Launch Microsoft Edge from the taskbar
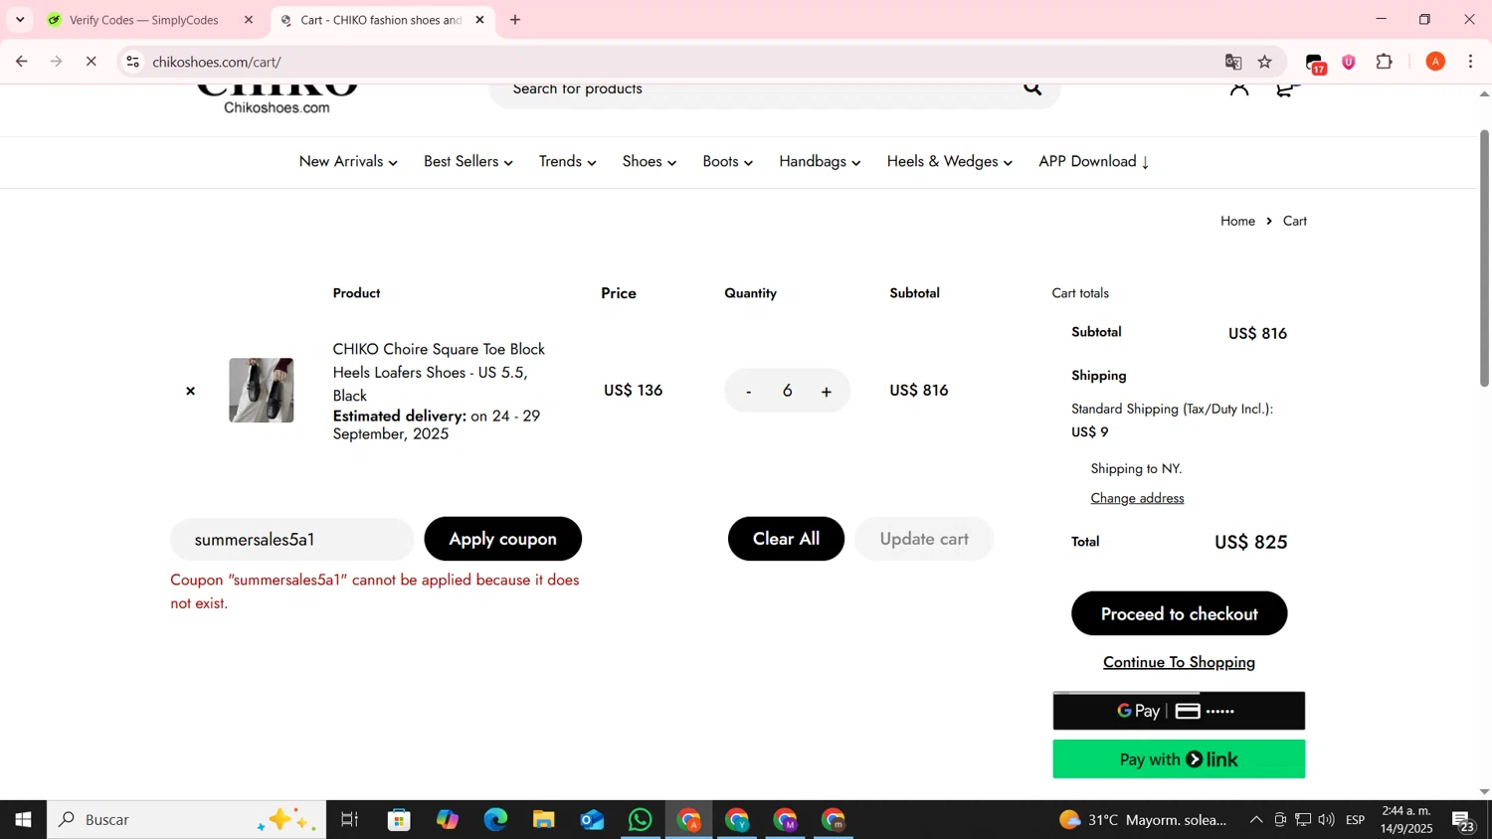 495,820
